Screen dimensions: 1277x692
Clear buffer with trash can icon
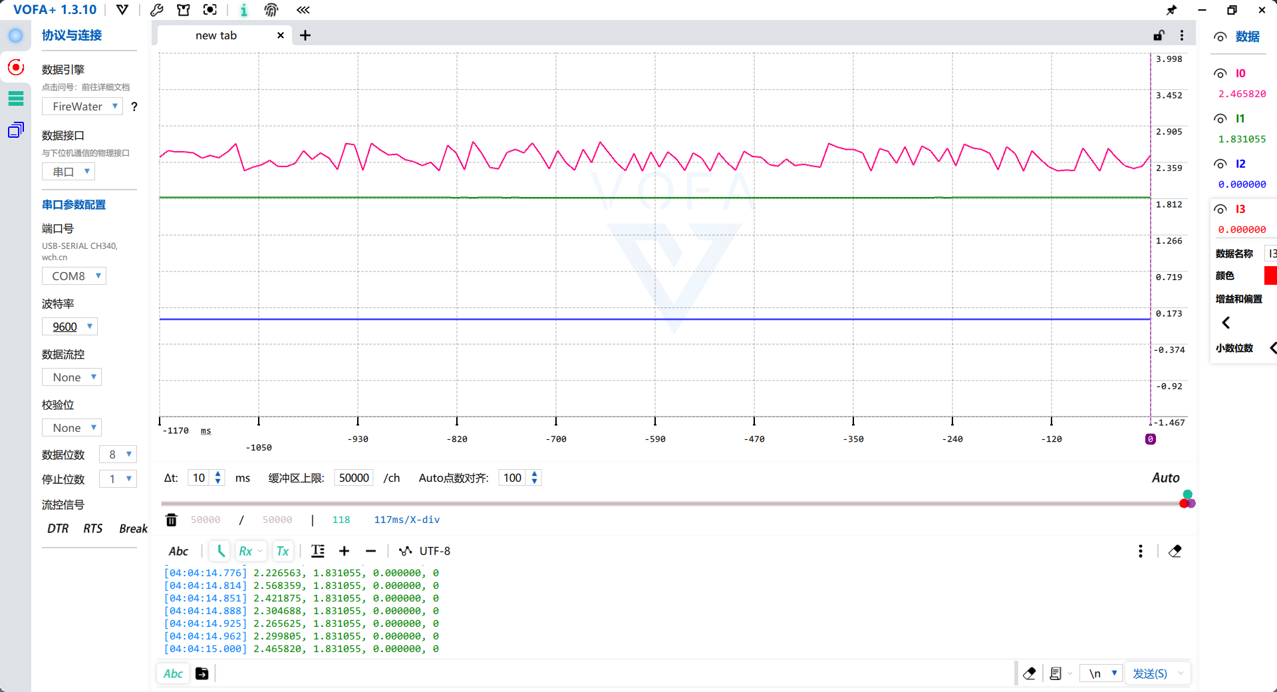172,520
